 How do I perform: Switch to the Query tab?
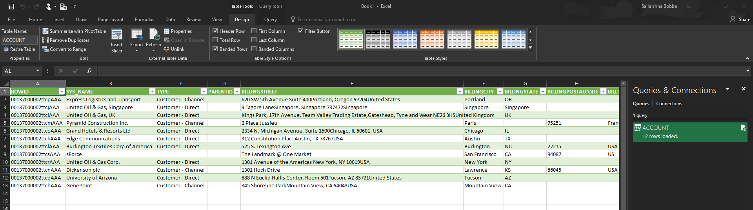[x=270, y=19]
